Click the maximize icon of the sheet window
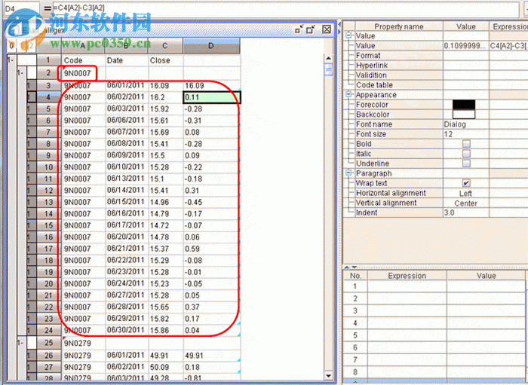This screenshot has width=528, height=385. [312, 29]
